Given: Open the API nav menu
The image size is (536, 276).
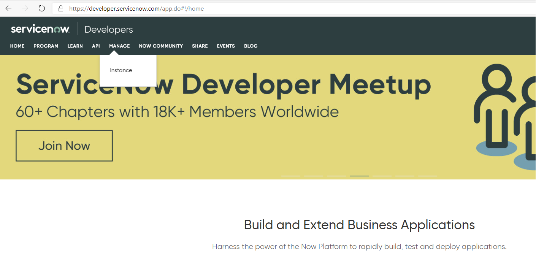Looking at the screenshot, I should [96, 46].
